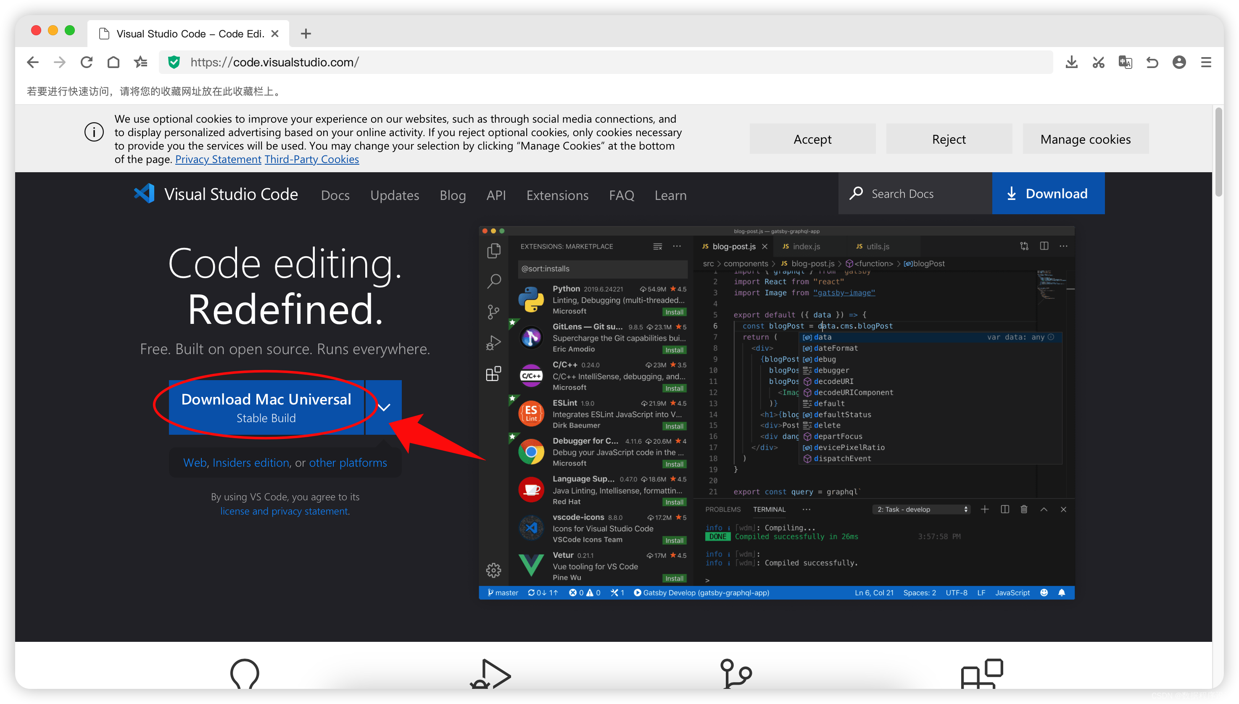Click the Search Docs field
This screenshot has width=1239, height=704.
tap(915, 193)
